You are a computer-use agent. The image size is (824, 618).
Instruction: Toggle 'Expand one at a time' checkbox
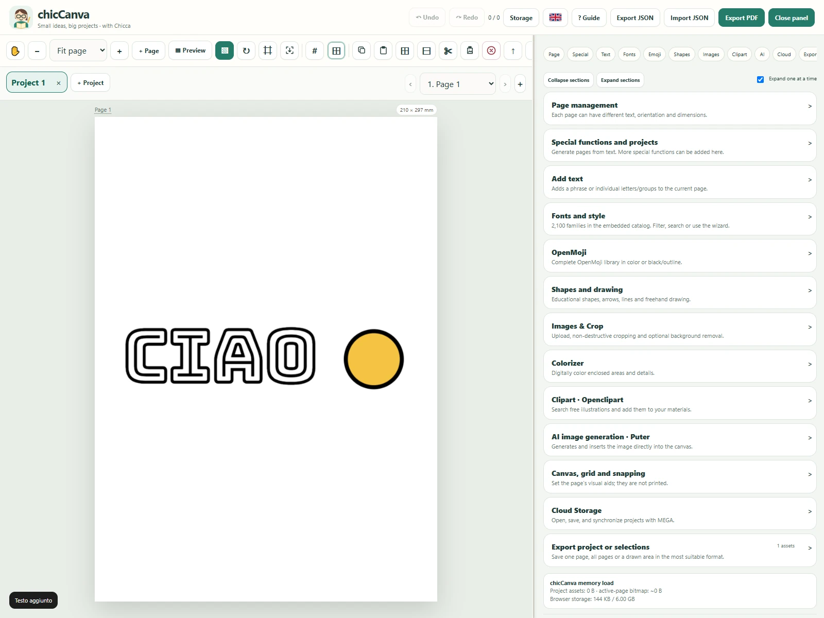point(760,79)
